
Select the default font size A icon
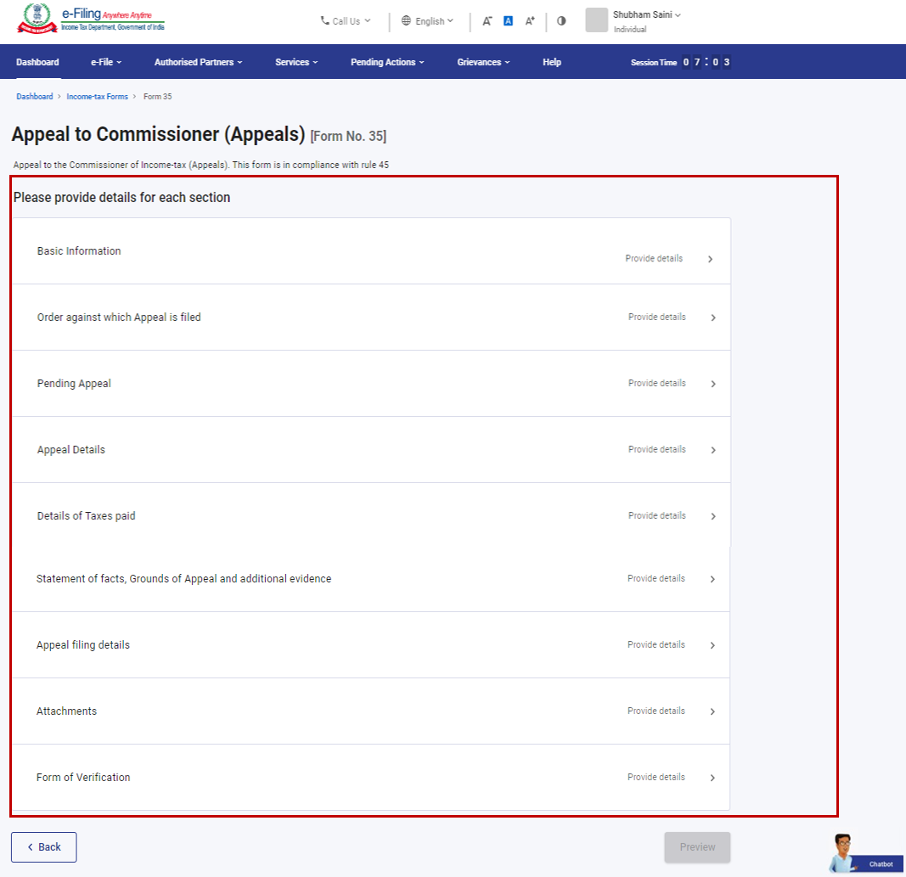508,21
